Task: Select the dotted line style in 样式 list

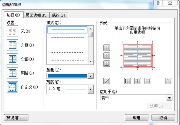Action: (x=67, y=37)
